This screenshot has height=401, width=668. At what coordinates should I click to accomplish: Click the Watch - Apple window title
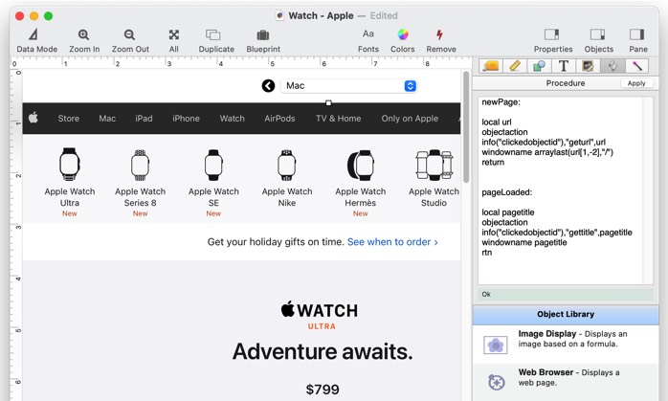pos(321,15)
